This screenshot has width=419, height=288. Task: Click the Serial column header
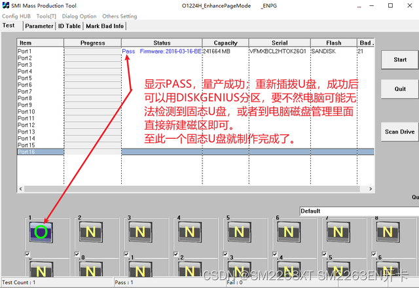(x=280, y=43)
